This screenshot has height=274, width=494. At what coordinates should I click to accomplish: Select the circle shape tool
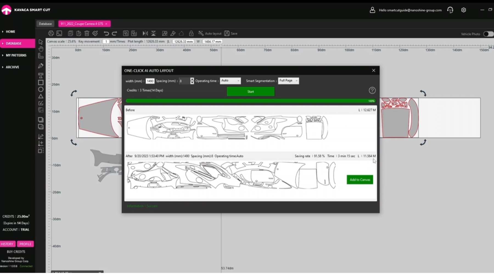click(x=41, y=89)
